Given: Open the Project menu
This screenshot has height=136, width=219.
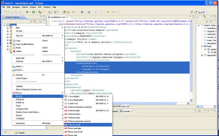Looking at the screenshot, I should click(33, 7).
